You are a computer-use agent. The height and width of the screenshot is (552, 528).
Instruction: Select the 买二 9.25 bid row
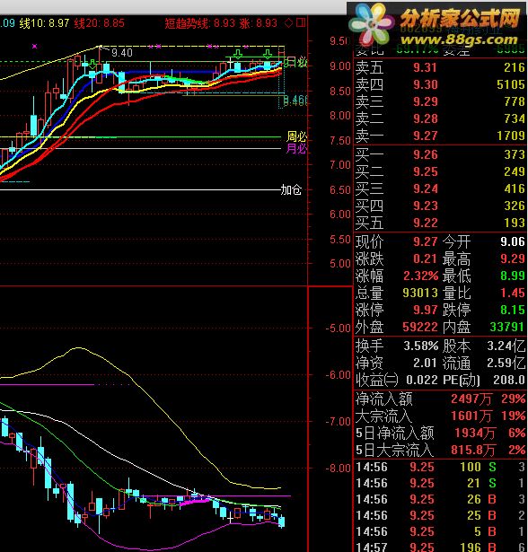tap(440, 171)
